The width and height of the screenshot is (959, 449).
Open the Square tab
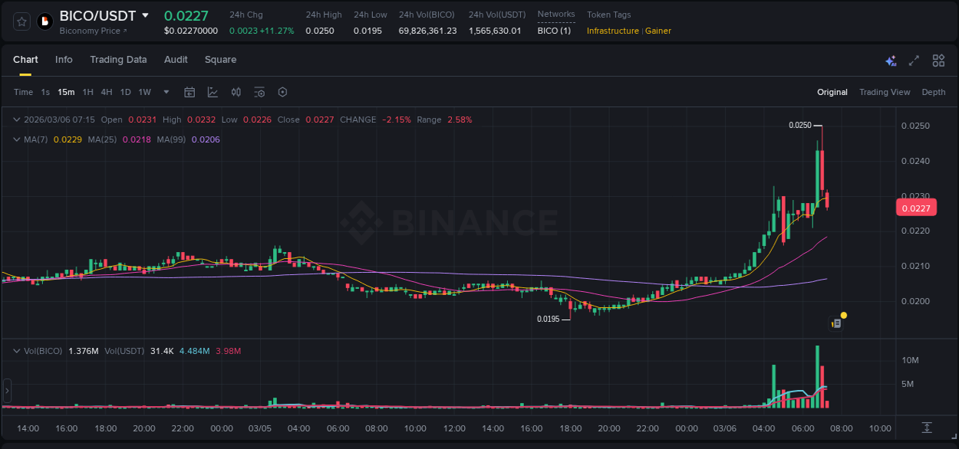[x=221, y=60]
